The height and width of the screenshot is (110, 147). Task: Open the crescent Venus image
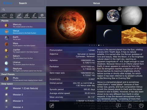pyautogui.click(x=109, y=35)
